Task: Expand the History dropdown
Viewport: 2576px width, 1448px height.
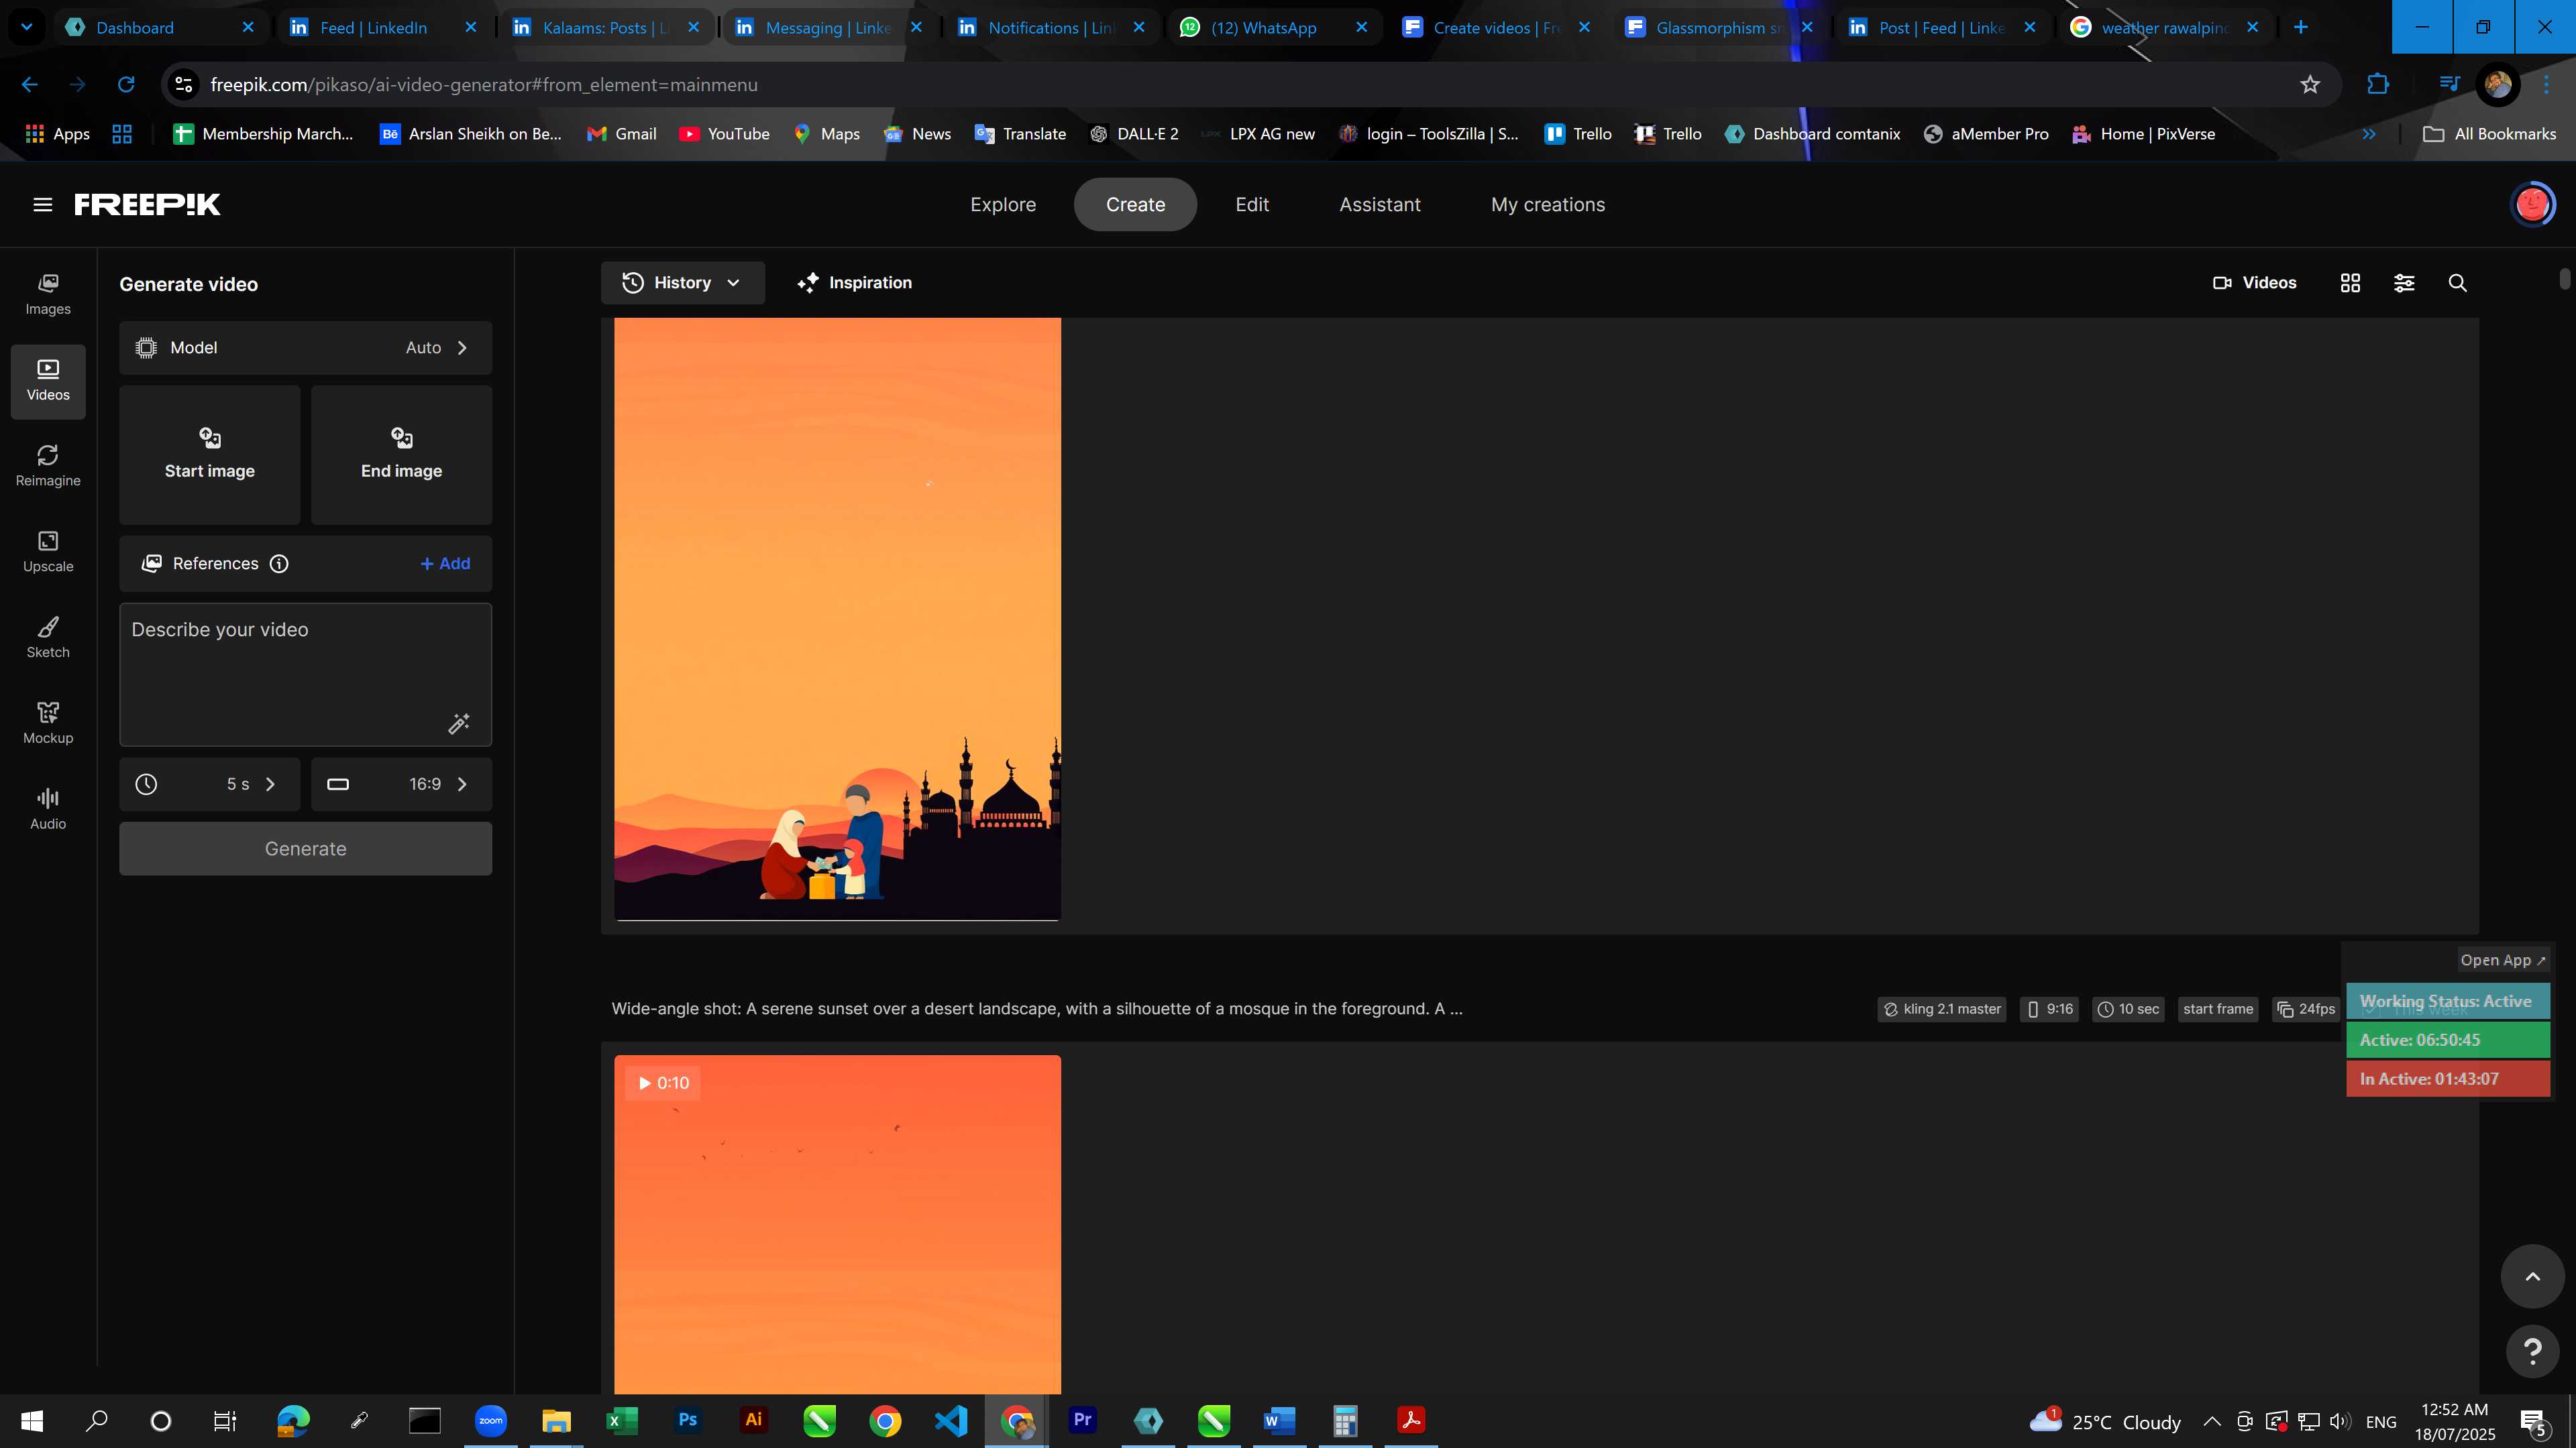Action: 682,283
